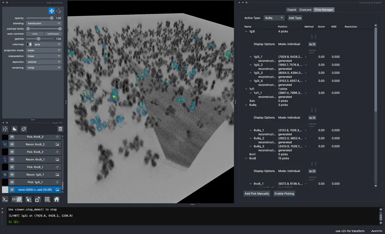Open the blending mode dropdown
This screenshot has width=385, height=234.
click(x=44, y=23)
